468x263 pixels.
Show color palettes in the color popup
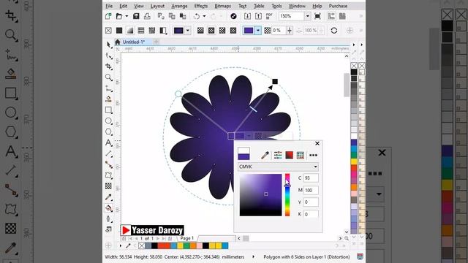pyautogui.click(x=301, y=155)
